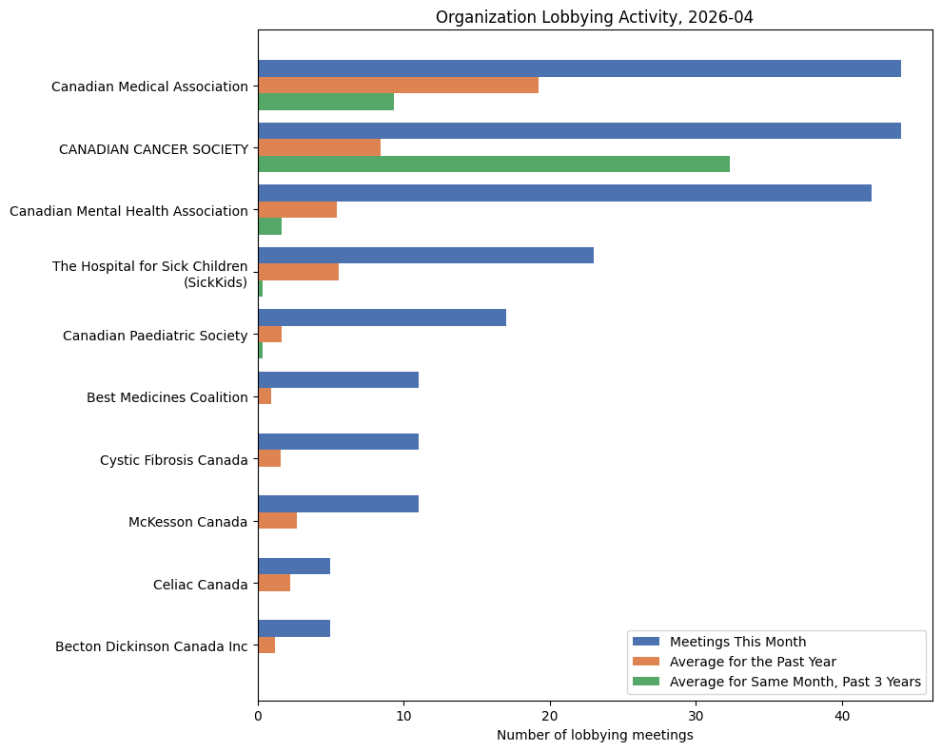This screenshot has width=942, height=751.
Task: Click the orange bar for Celiac Canada
Action: pos(275,583)
